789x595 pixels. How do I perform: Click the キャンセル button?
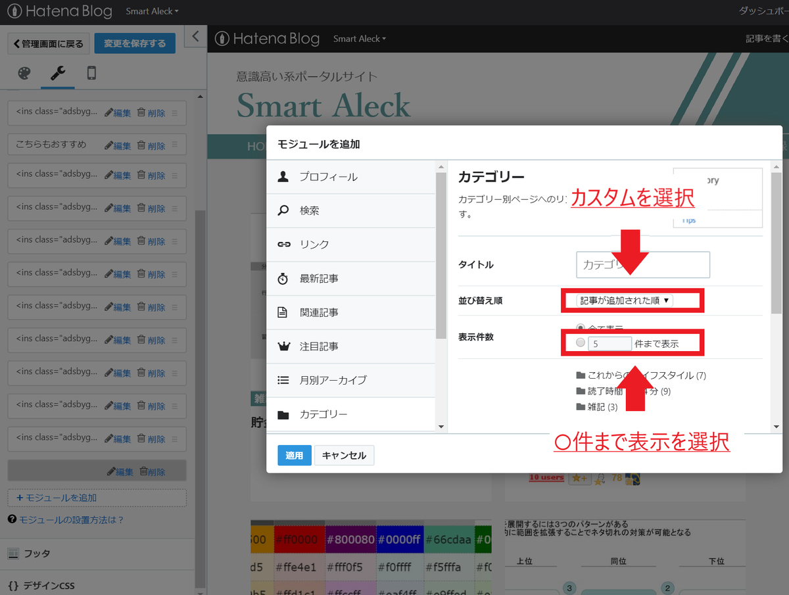(x=345, y=456)
